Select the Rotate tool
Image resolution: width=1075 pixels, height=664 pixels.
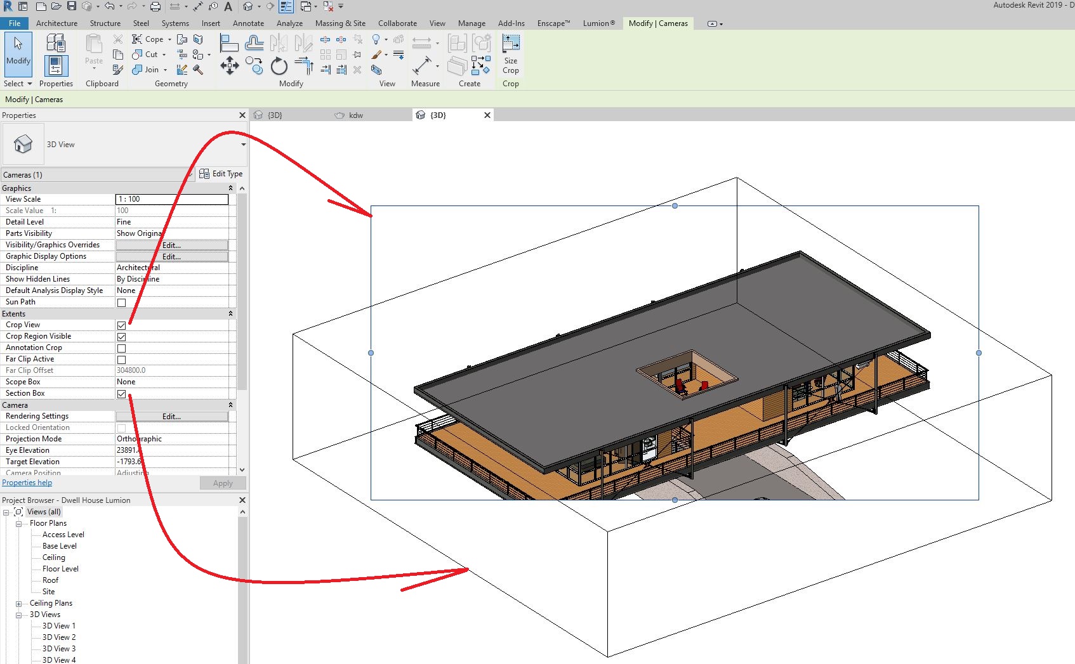pyautogui.click(x=279, y=66)
